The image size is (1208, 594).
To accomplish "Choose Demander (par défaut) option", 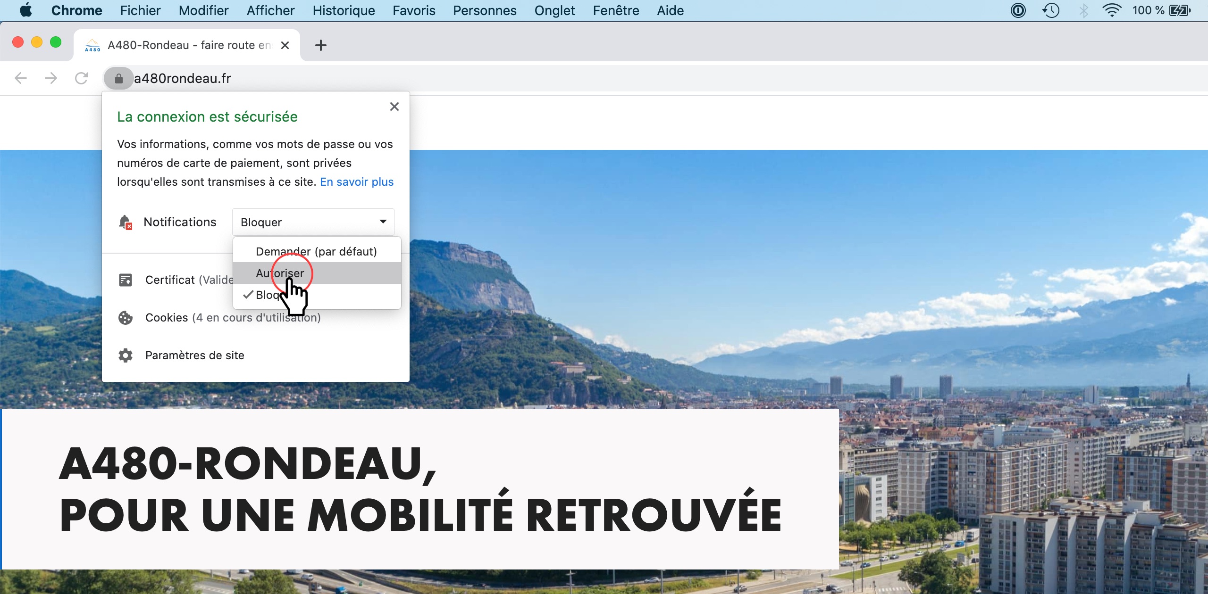I will click(317, 251).
